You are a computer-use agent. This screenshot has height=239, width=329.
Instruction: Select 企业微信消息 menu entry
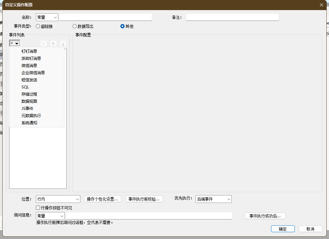point(33,73)
